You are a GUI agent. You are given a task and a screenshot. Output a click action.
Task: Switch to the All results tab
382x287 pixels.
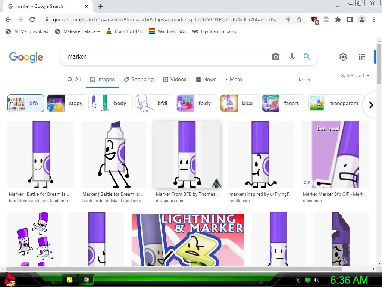click(74, 79)
